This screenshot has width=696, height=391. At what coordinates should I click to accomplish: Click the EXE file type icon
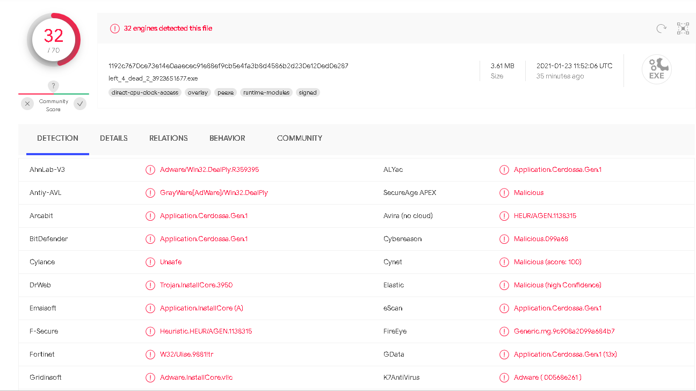click(x=656, y=70)
